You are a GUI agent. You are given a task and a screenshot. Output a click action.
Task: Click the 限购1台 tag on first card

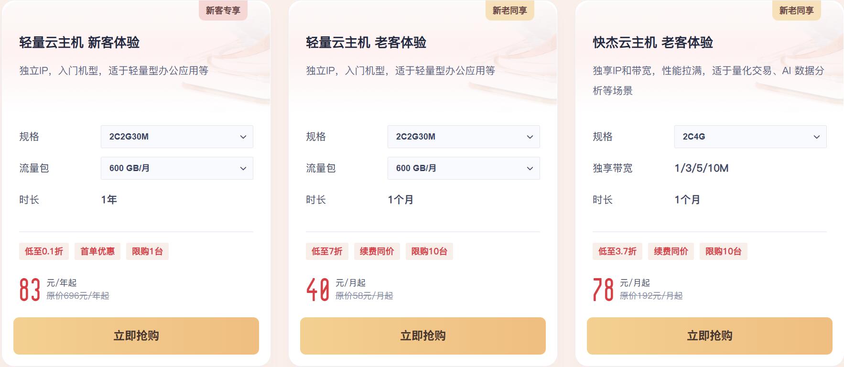coord(147,251)
